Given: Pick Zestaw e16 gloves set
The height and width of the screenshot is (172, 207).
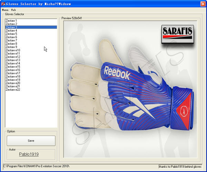Looking at the screenshot, I should click(x=31, y=70).
